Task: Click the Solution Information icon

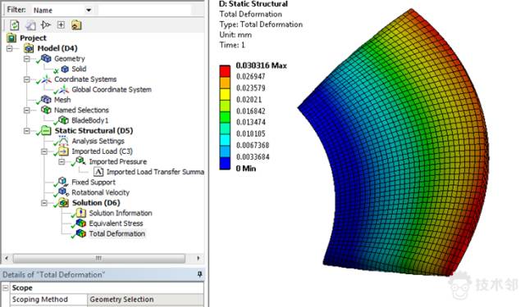Action: click(x=80, y=213)
